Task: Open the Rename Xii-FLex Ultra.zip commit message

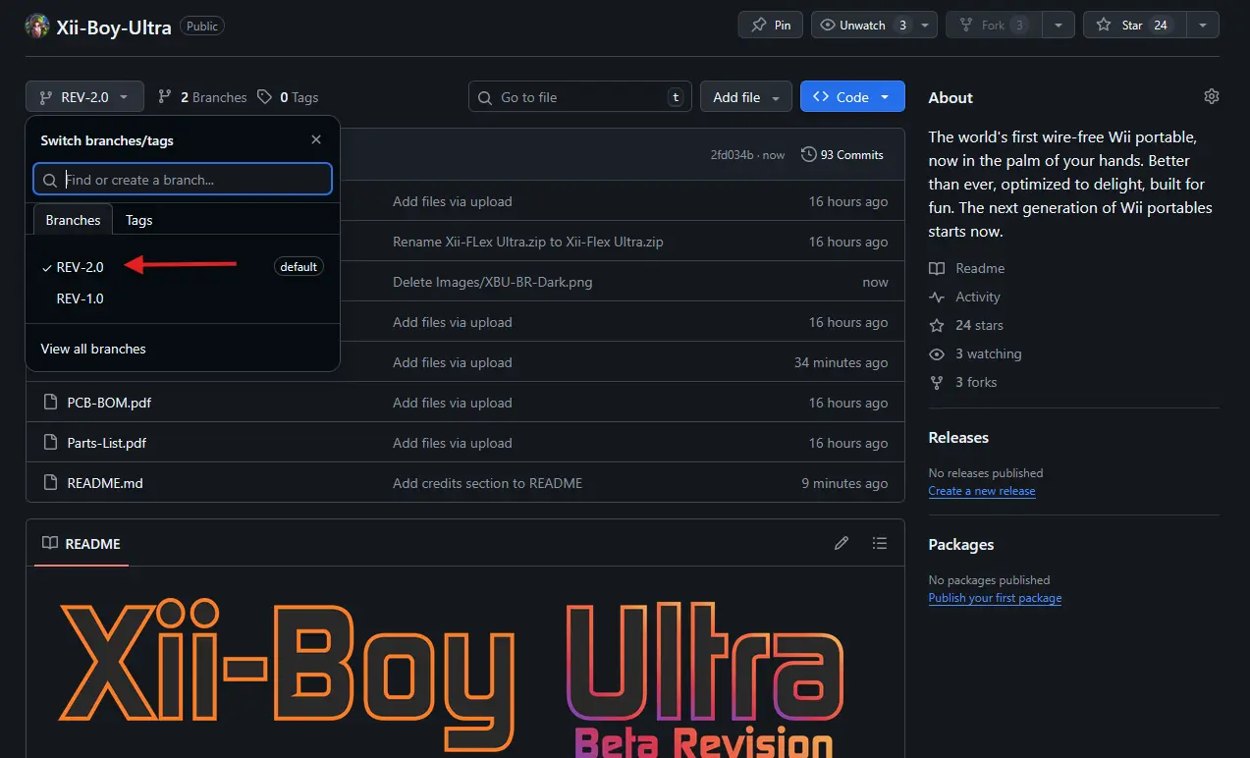Action: [x=528, y=242]
